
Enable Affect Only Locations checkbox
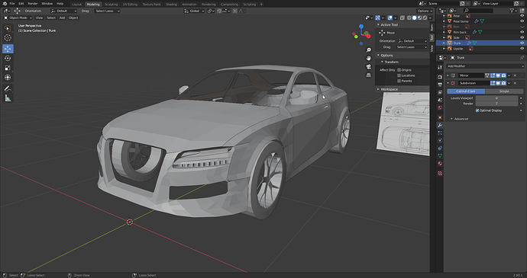pos(399,75)
